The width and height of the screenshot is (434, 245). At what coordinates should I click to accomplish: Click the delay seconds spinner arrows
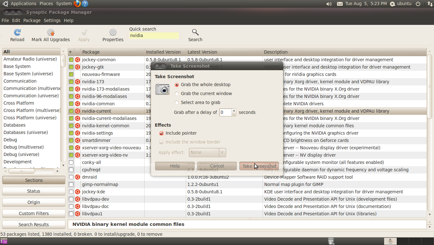point(234,112)
